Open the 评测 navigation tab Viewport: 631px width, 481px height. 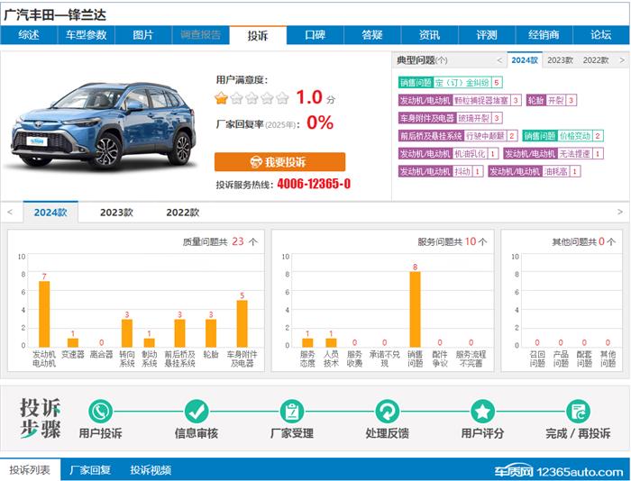point(487,35)
